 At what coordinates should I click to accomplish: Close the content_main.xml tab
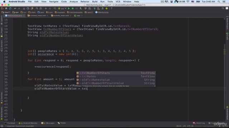47,16
